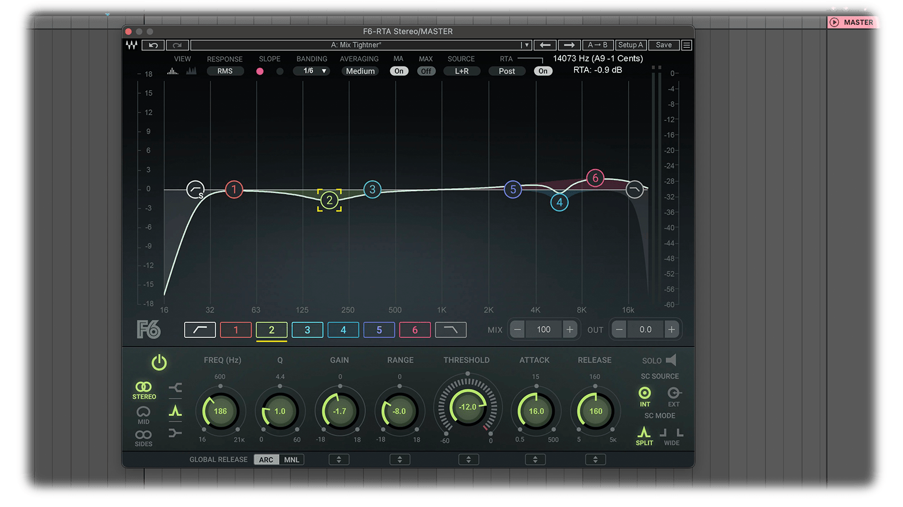
Task: Click the link arrows under Threshold
Action: coord(469,460)
